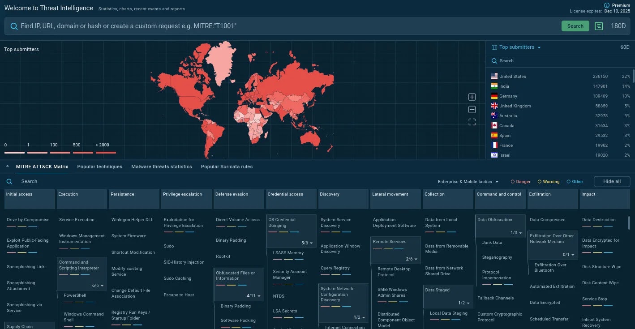The height and width of the screenshot is (329, 635).
Task: Expand Command and Scripting Interpreter 6/6
Action: [x=98, y=286]
